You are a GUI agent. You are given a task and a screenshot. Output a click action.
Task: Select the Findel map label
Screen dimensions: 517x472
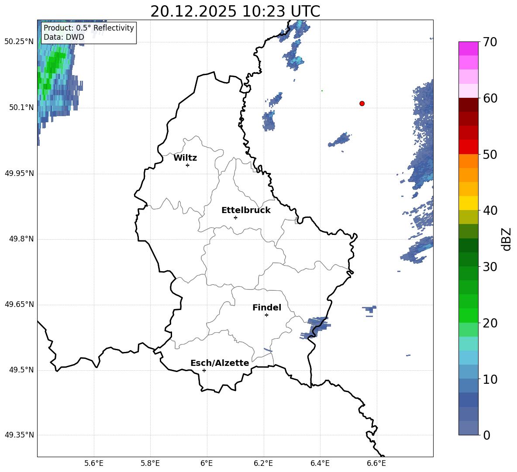click(267, 307)
